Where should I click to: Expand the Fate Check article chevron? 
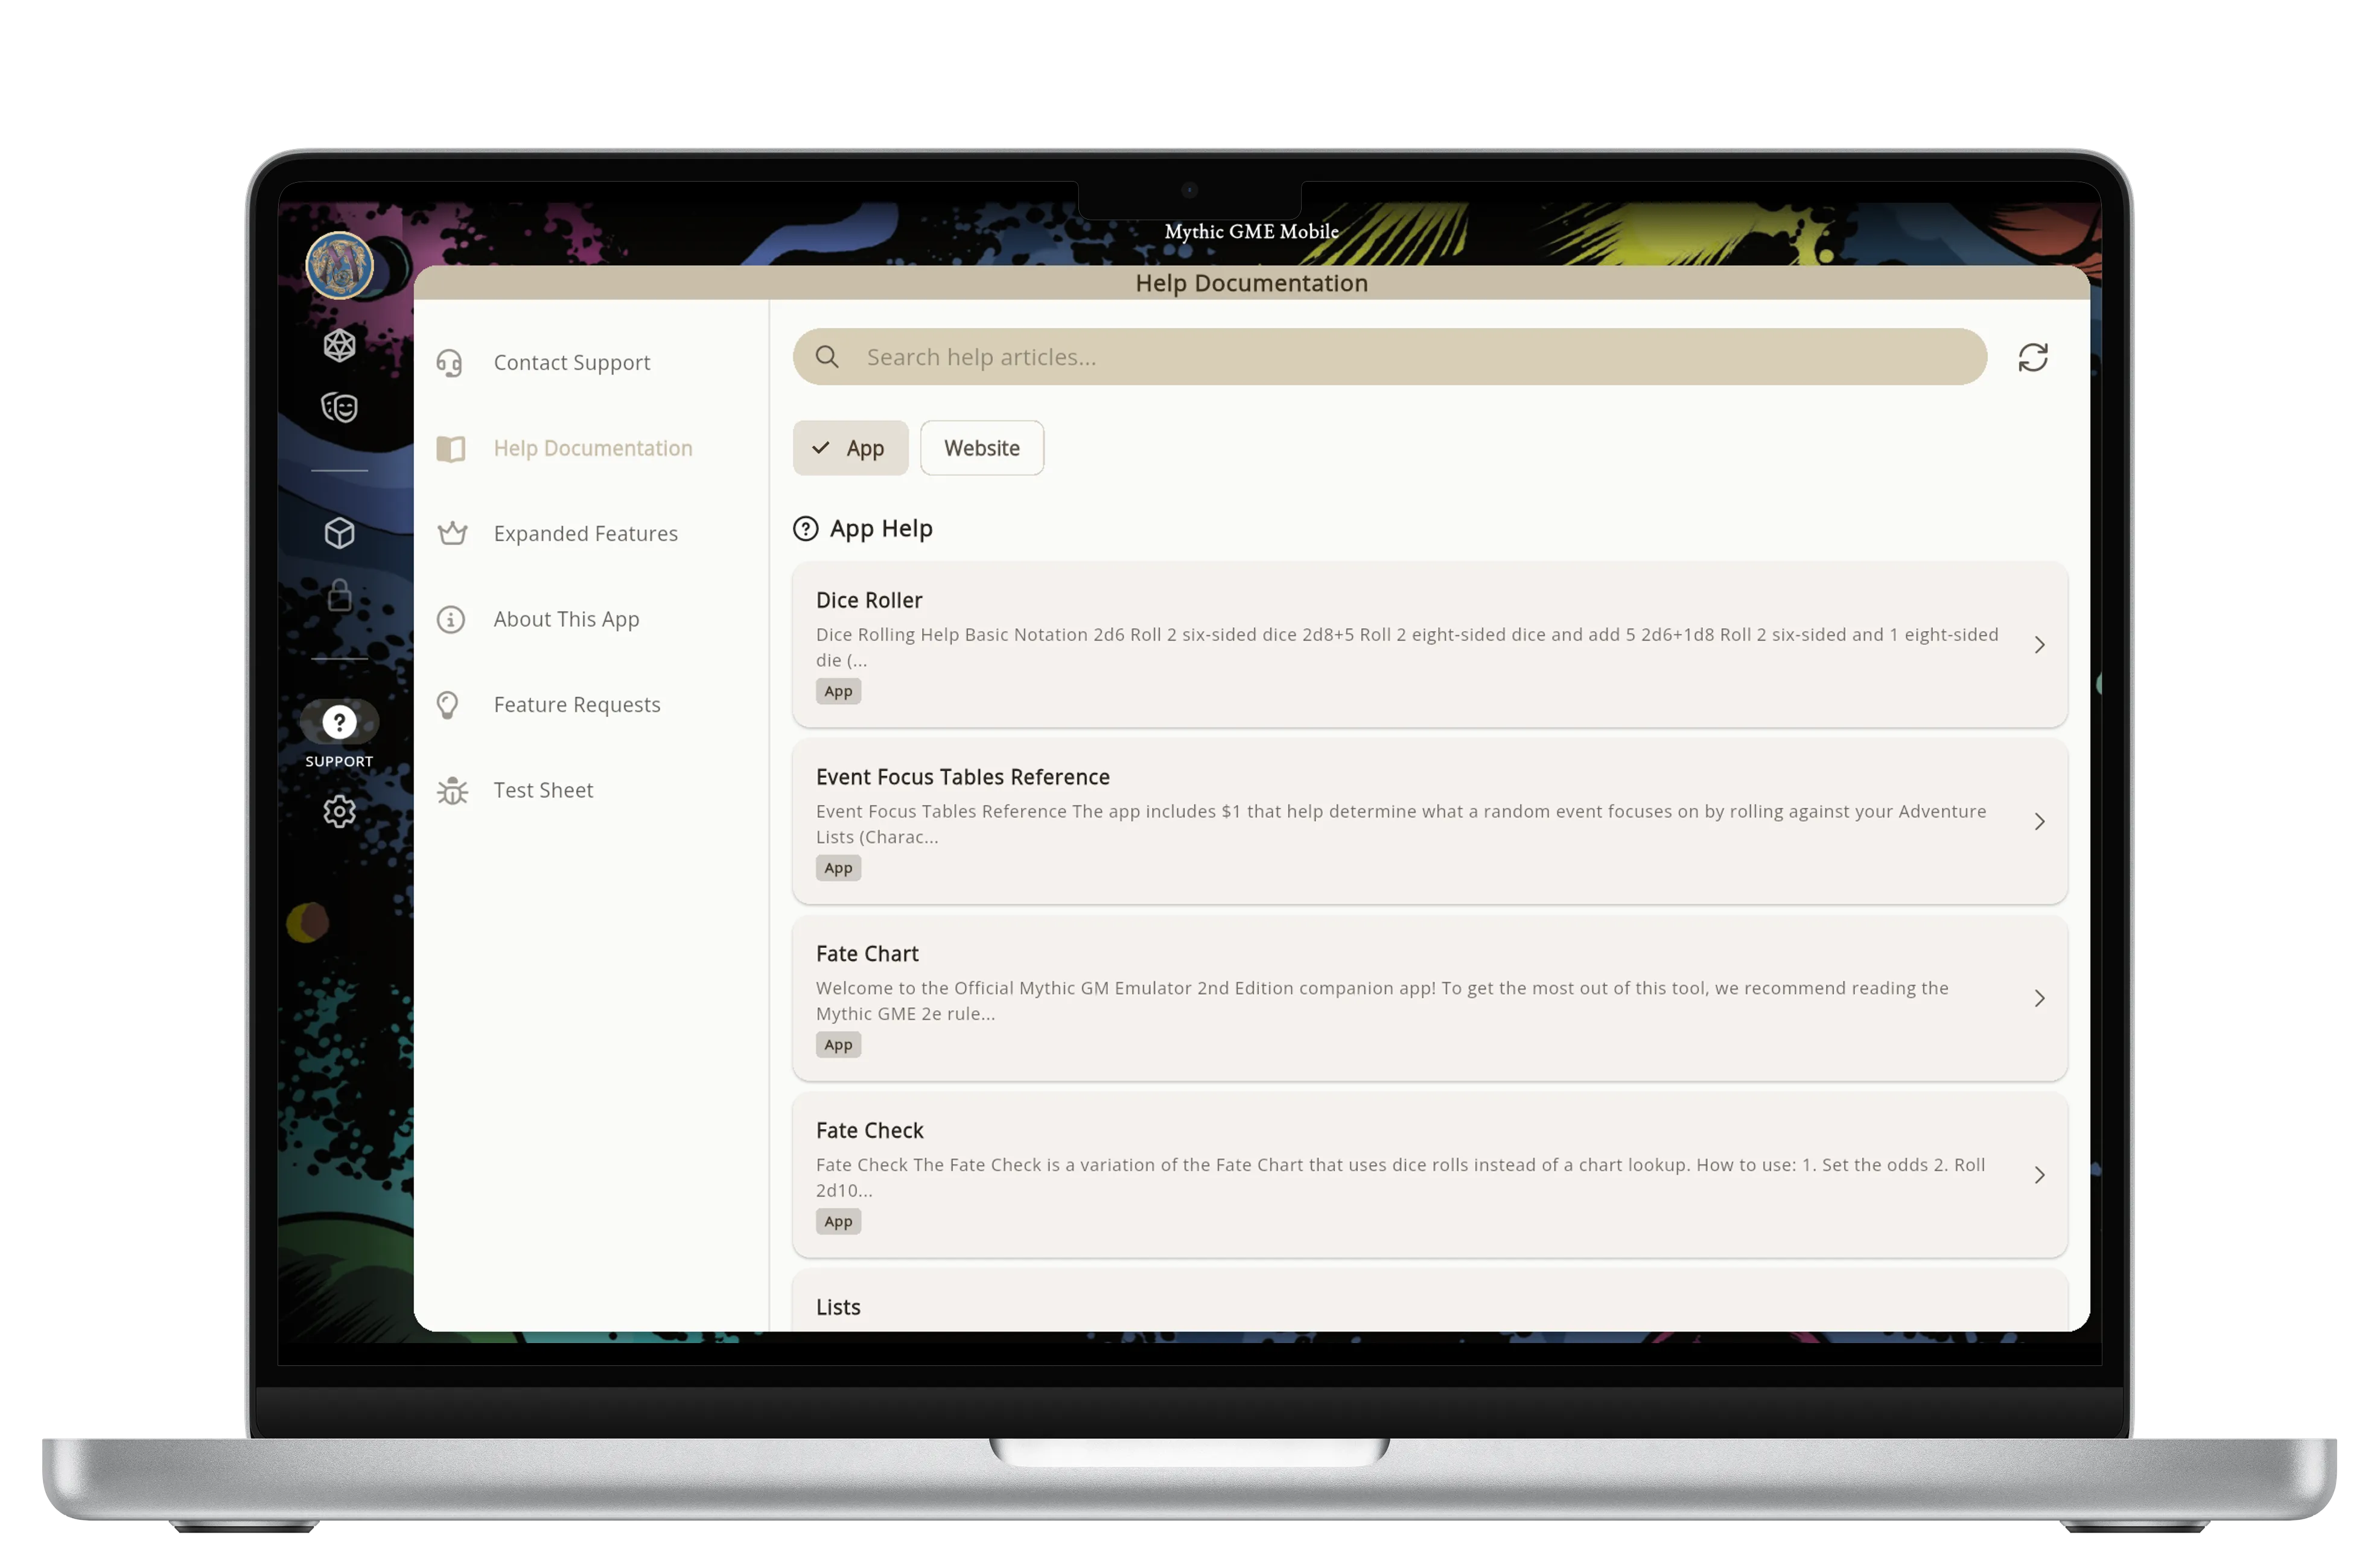(2040, 1175)
